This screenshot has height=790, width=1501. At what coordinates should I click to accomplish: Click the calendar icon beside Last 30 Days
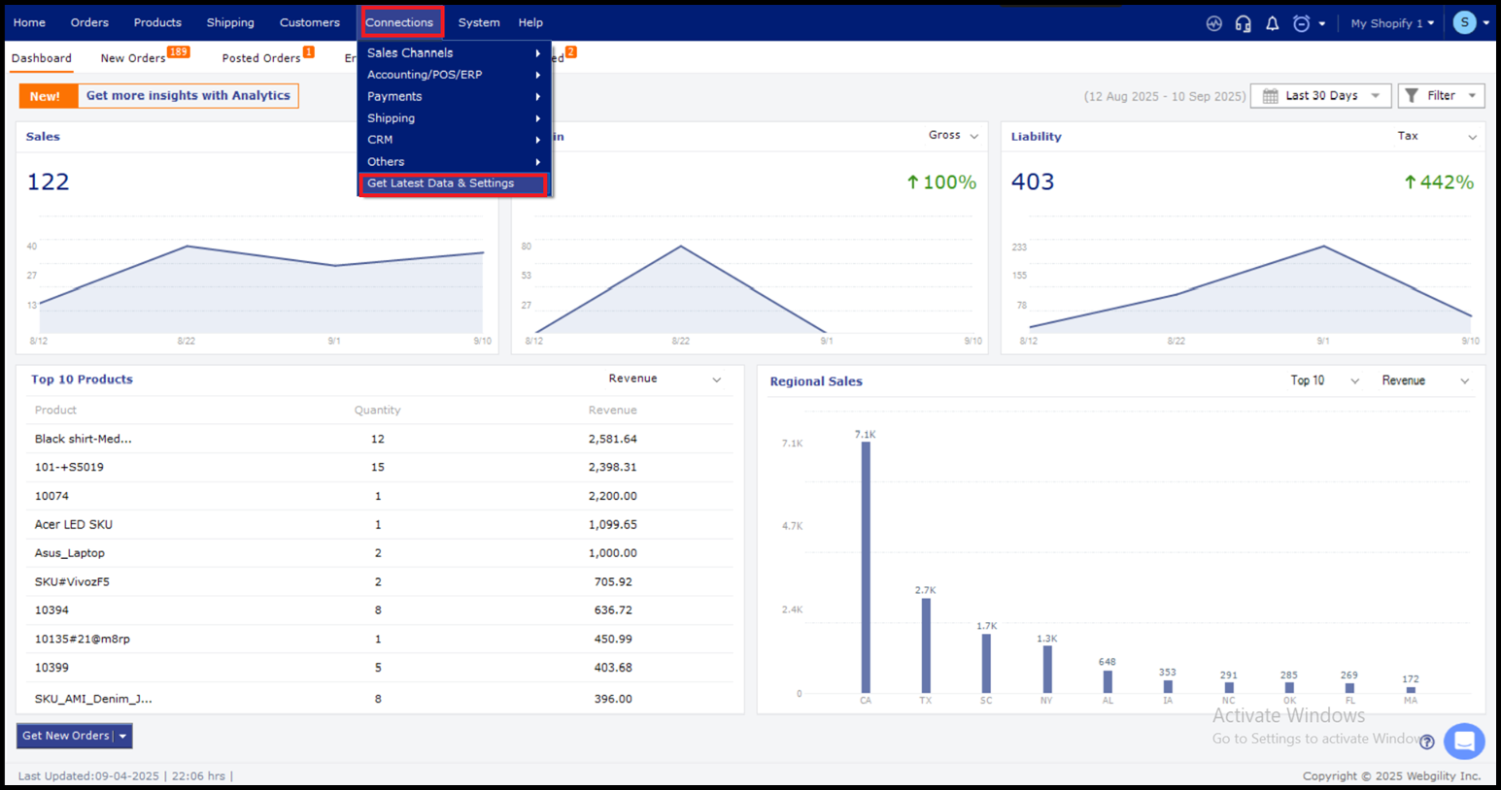coord(1270,96)
